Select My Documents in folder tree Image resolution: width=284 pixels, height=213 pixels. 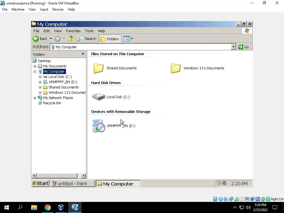[55, 66]
